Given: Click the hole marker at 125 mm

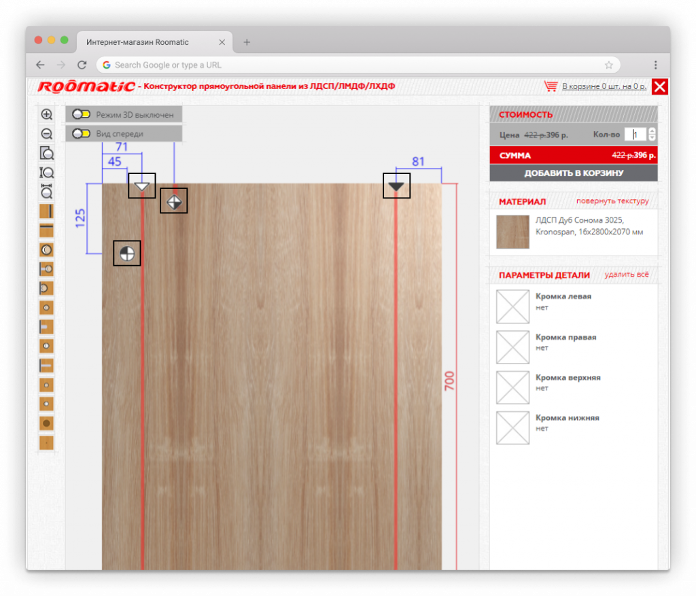Looking at the screenshot, I should point(127,253).
